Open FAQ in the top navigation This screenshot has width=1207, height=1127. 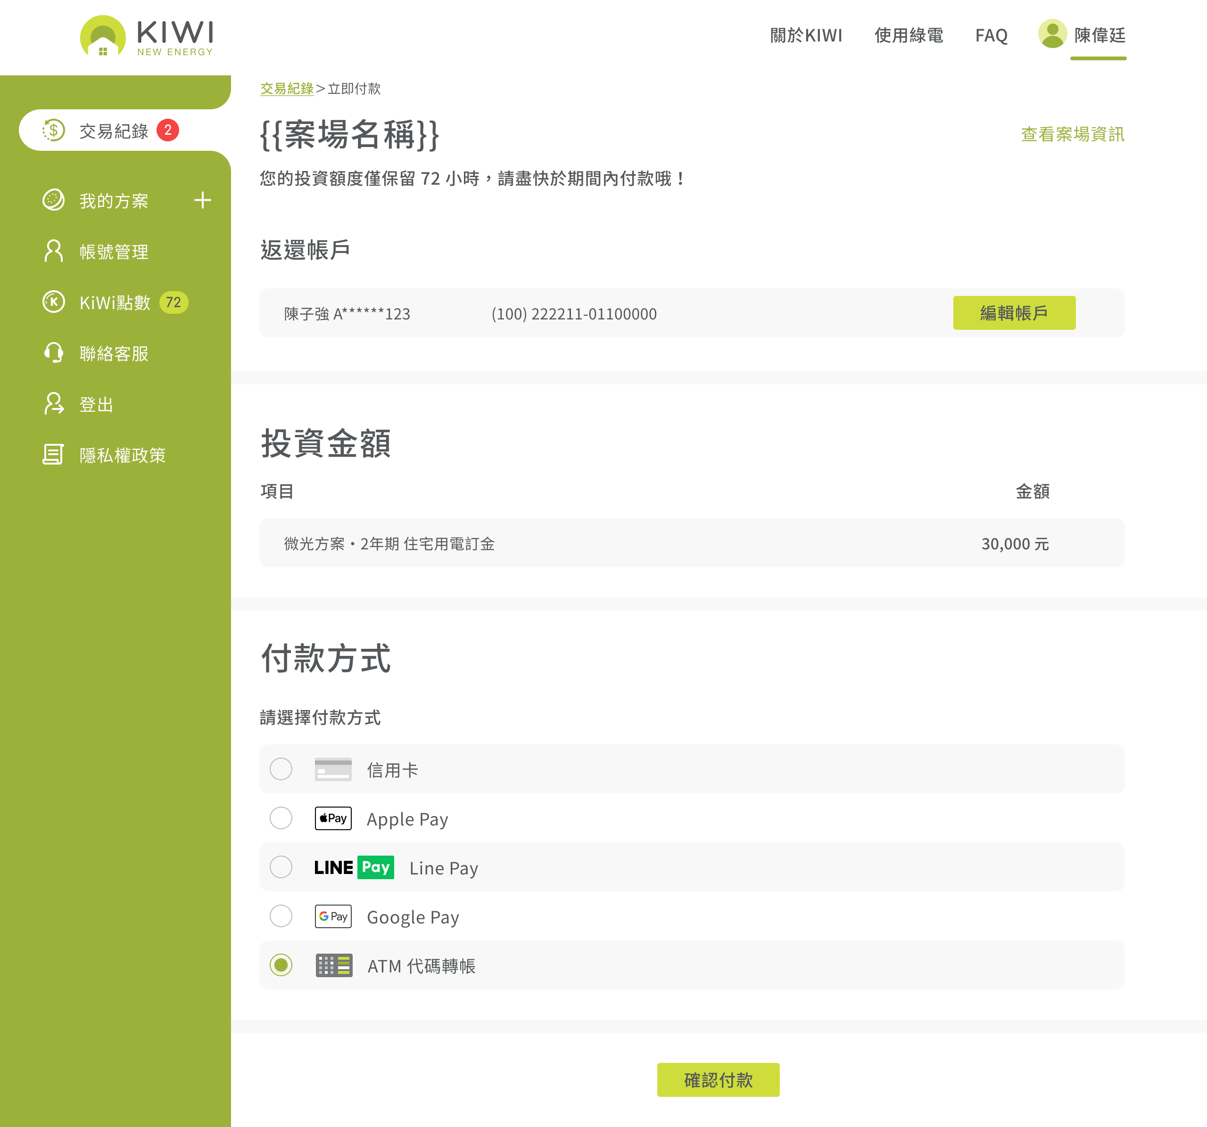tap(992, 35)
